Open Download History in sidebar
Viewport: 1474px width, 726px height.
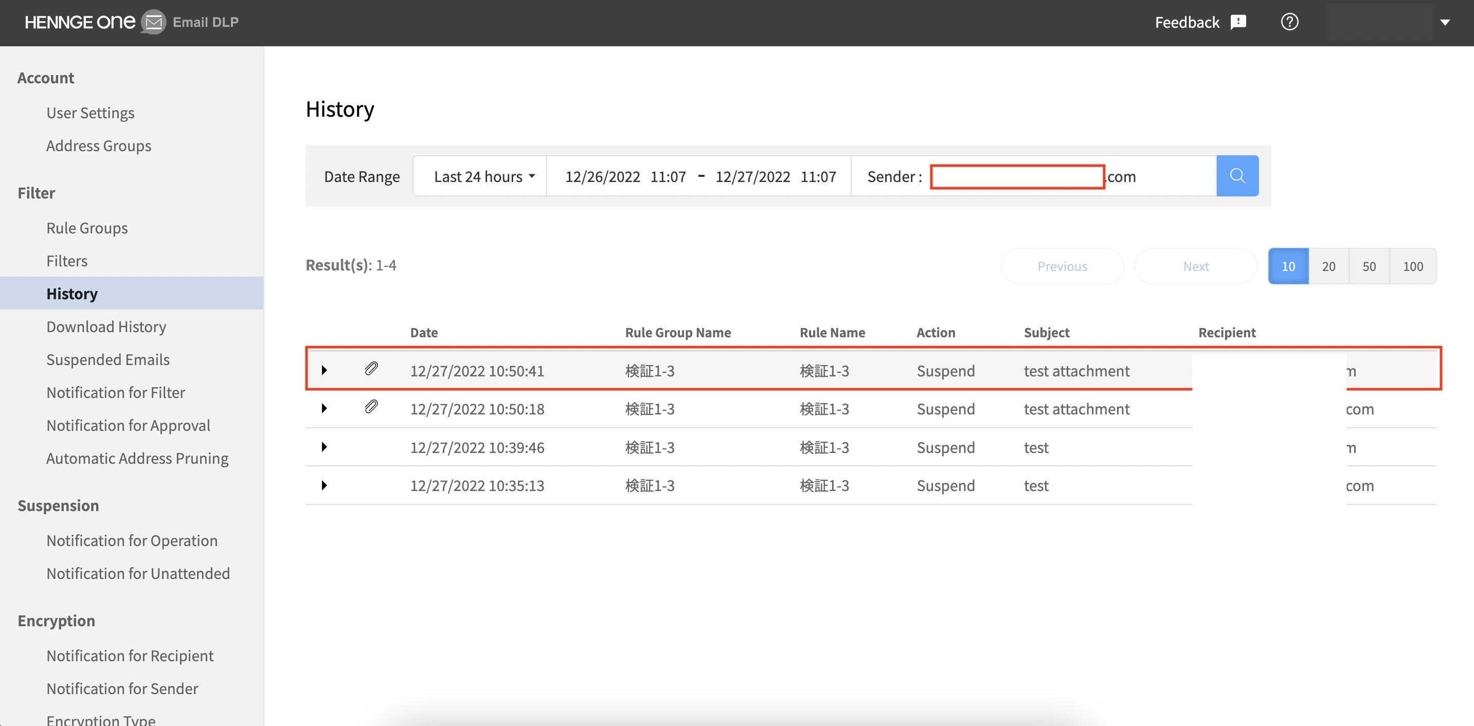[106, 326]
